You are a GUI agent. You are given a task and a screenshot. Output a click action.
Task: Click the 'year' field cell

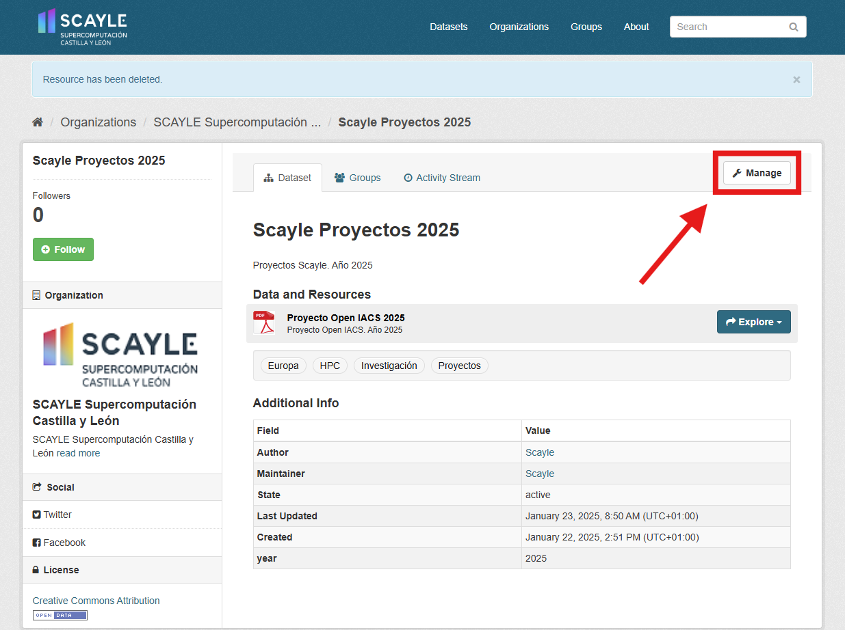tap(387, 558)
